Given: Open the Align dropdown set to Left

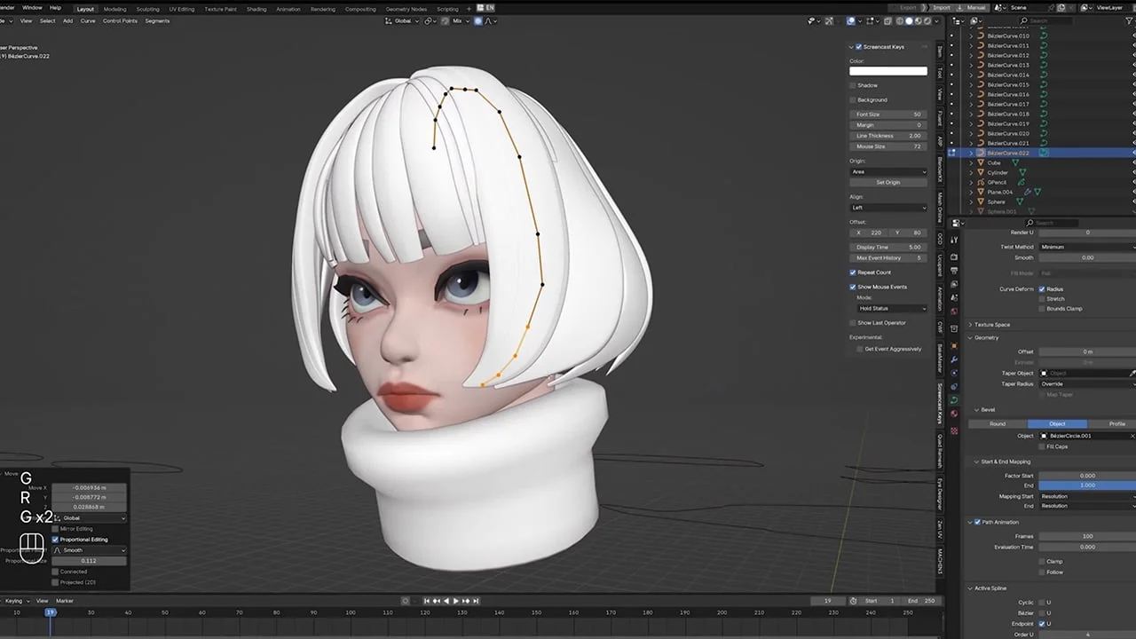Looking at the screenshot, I should 888,207.
